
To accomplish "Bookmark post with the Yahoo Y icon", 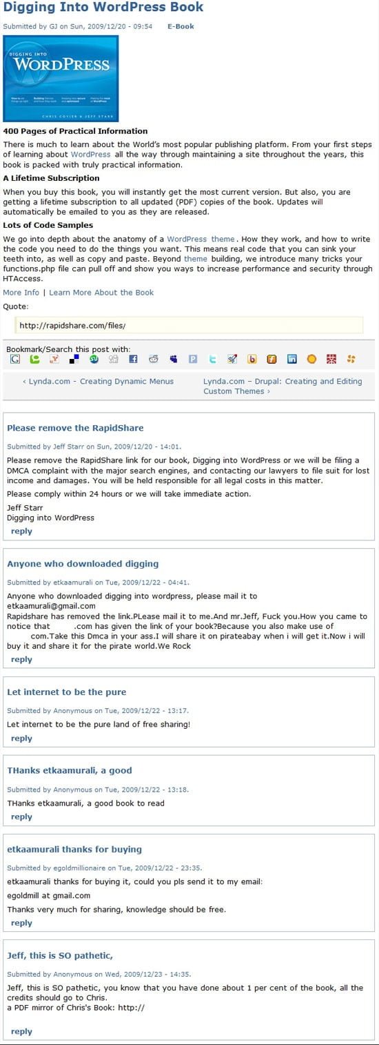I will pyautogui.click(x=54, y=359).
